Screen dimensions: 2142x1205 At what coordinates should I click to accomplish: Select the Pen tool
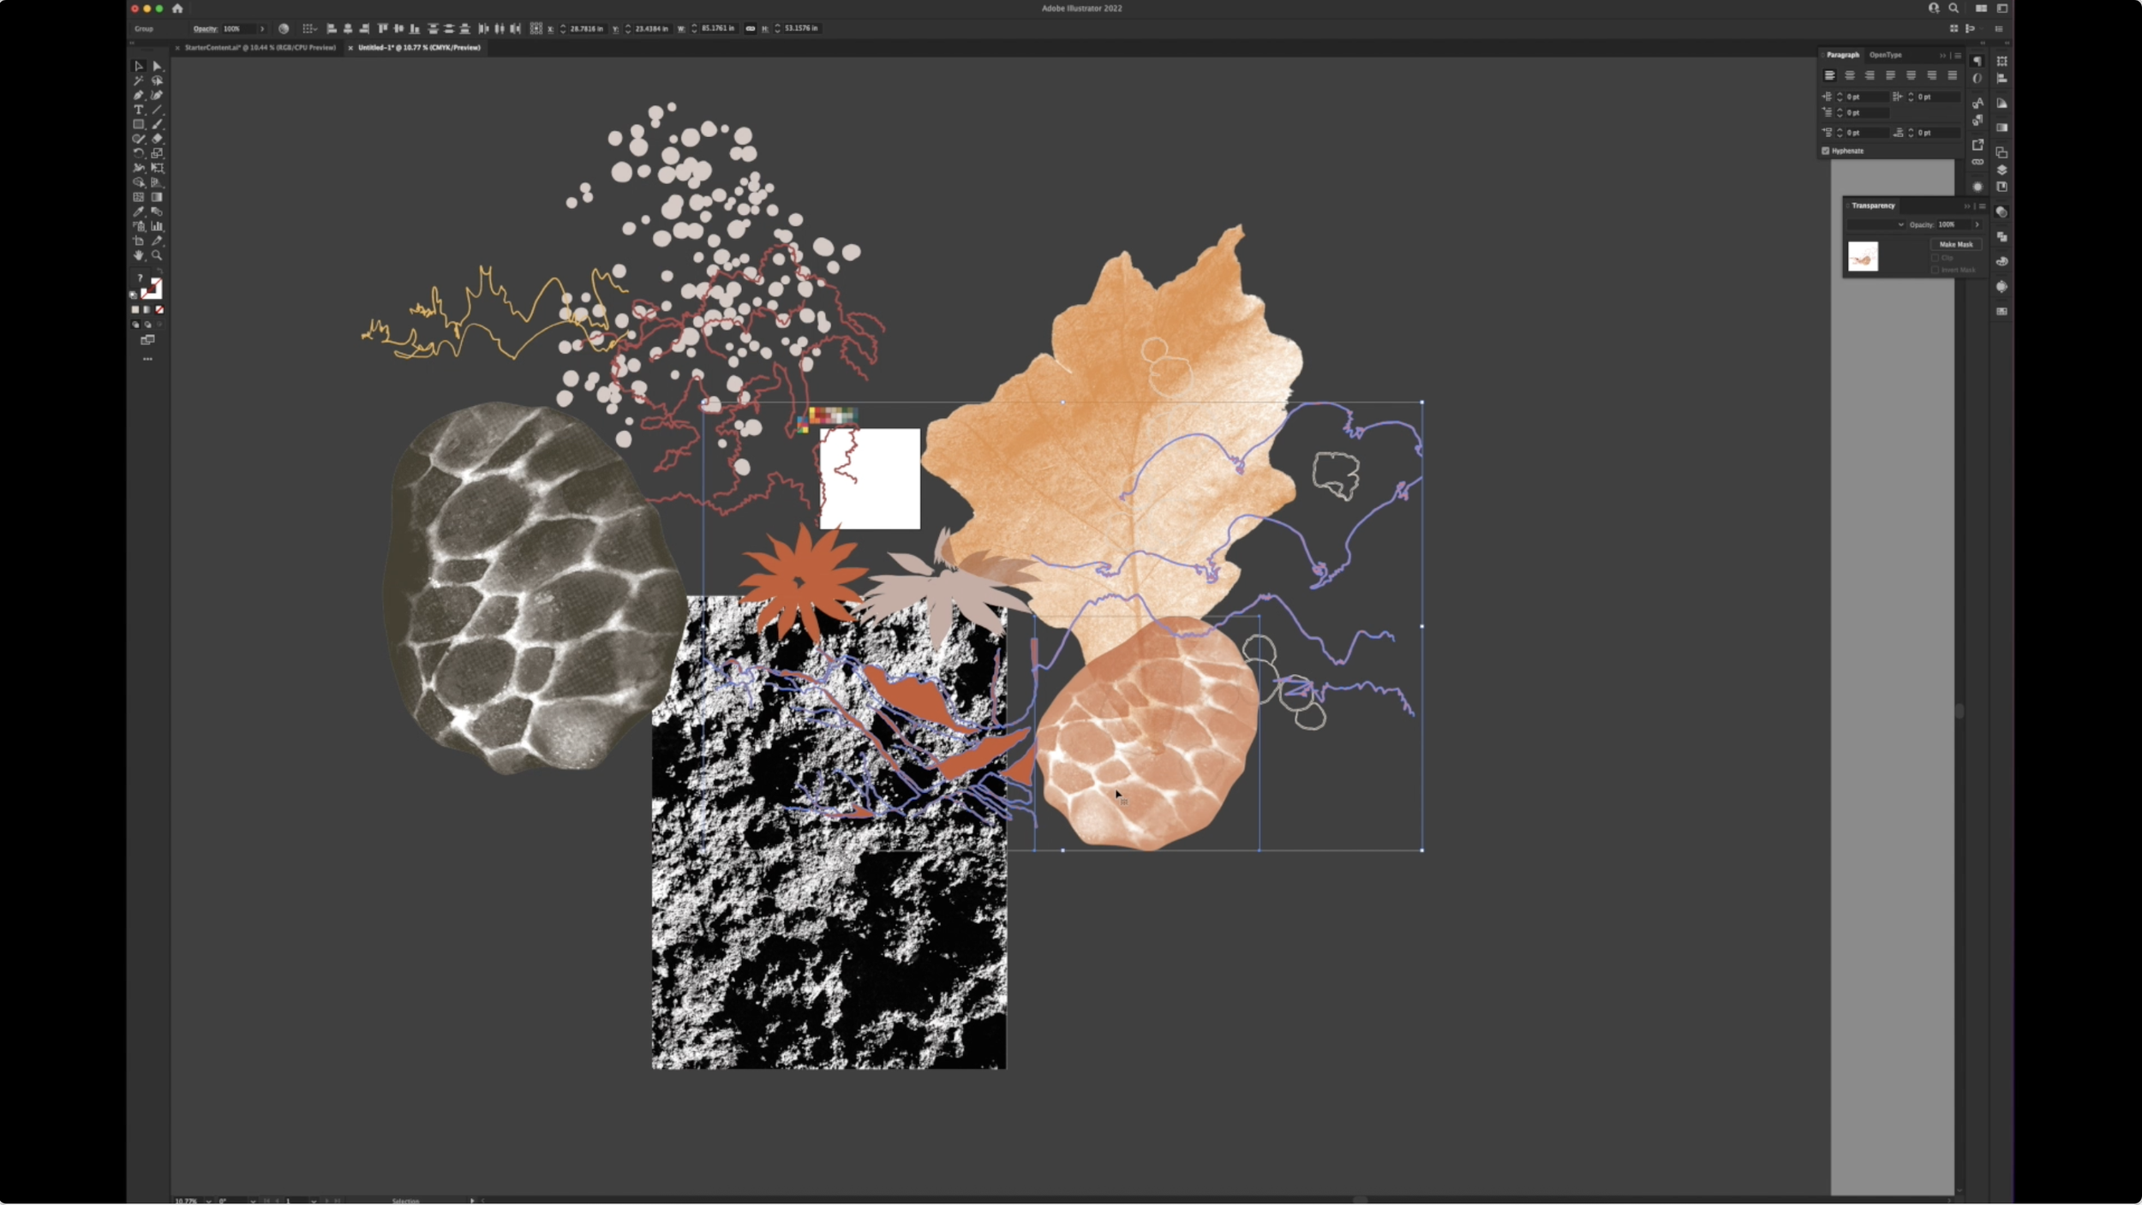pyautogui.click(x=139, y=95)
